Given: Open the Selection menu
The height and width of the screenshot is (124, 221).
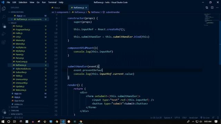Looking at the screenshot, I should (23, 2).
